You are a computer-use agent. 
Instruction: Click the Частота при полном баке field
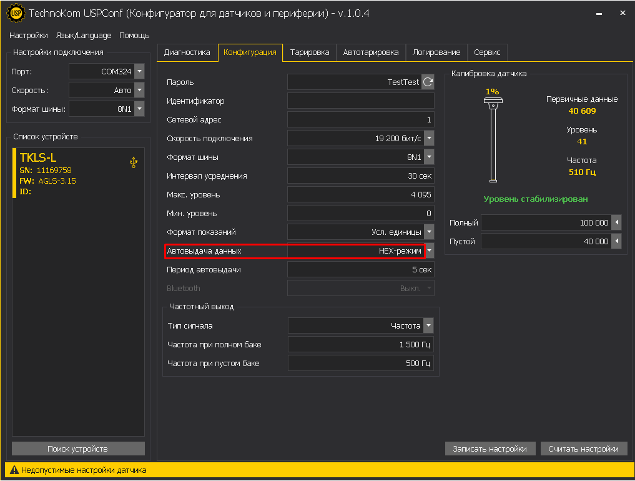(361, 344)
